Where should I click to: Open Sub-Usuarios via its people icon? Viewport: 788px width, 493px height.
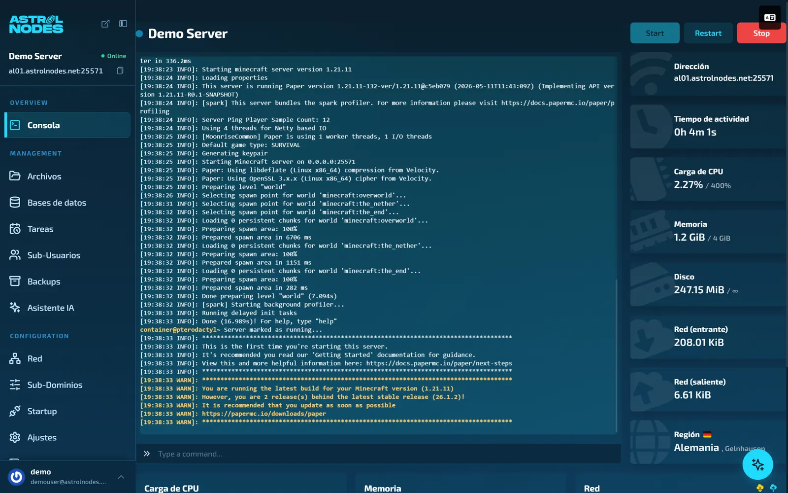coord(15,255)
